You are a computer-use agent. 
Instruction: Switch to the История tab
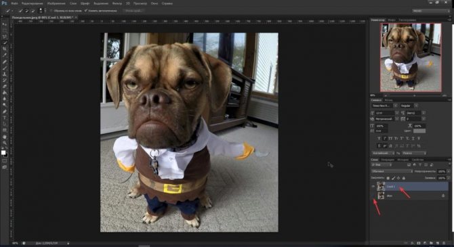click(403, 160)
